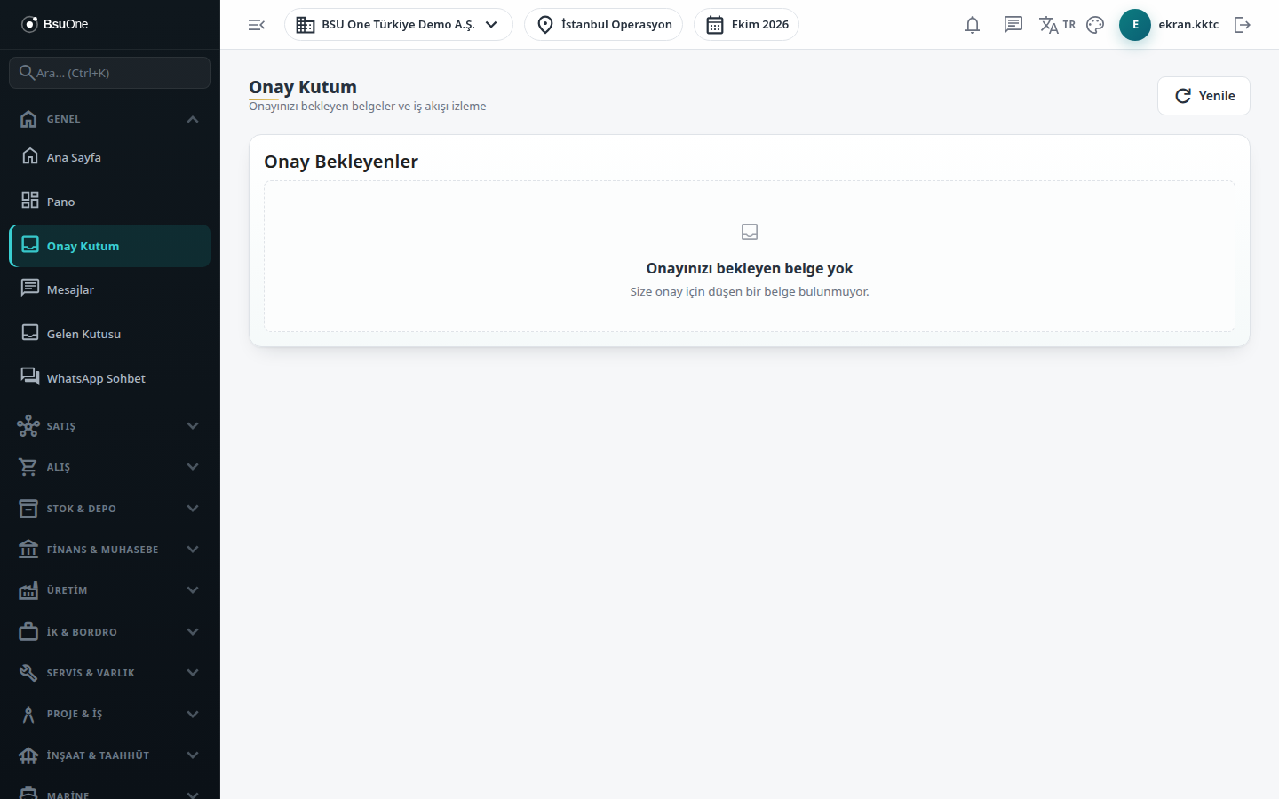Open the theme palette icon

[1095, 25]
